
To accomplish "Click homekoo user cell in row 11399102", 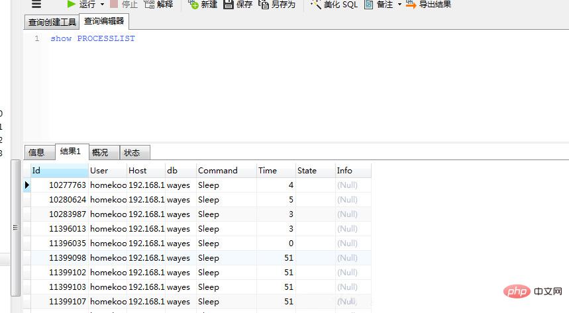I will (108, 272).
